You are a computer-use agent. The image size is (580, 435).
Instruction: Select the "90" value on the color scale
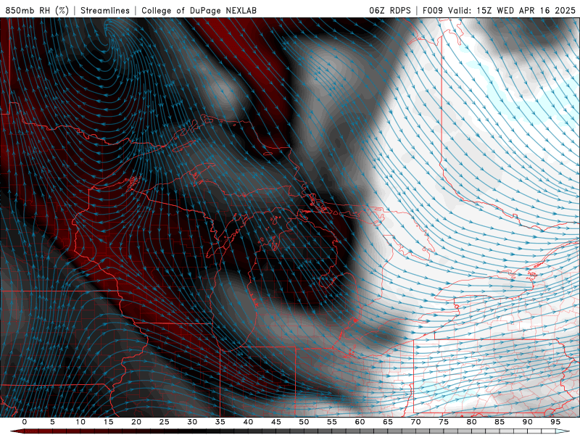tap(527, 422)
